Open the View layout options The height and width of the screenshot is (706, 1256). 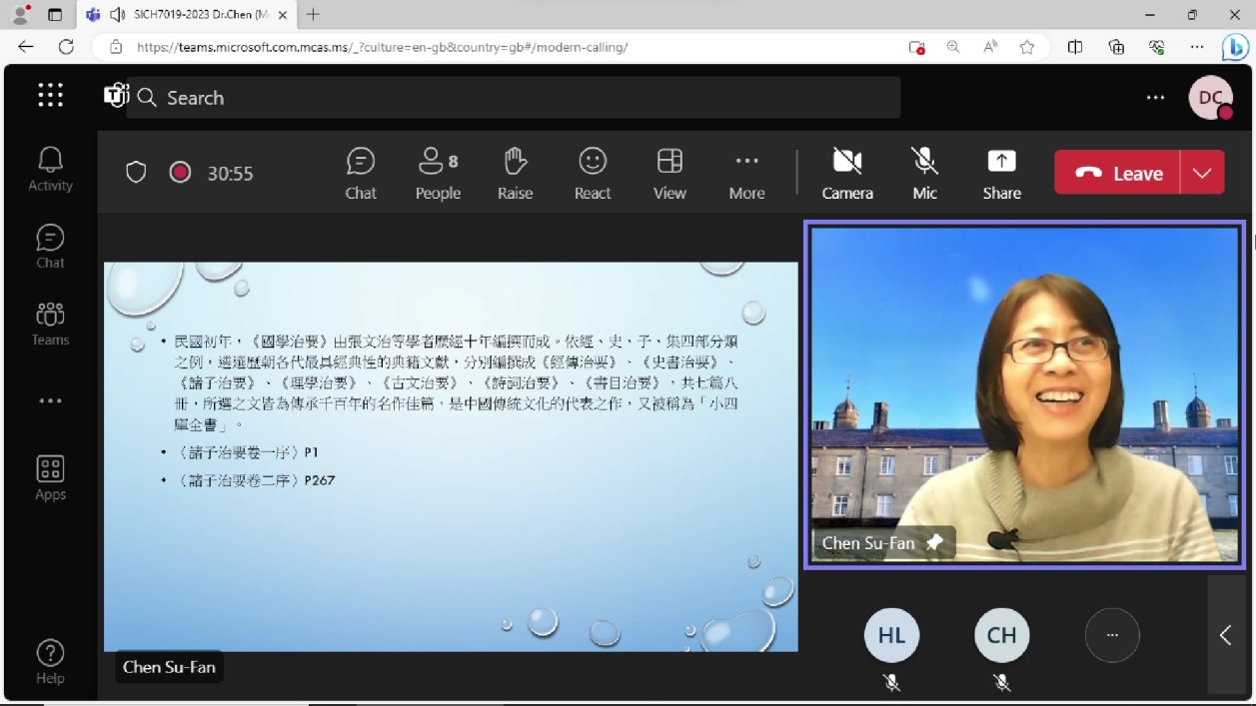tap(669, 173)
